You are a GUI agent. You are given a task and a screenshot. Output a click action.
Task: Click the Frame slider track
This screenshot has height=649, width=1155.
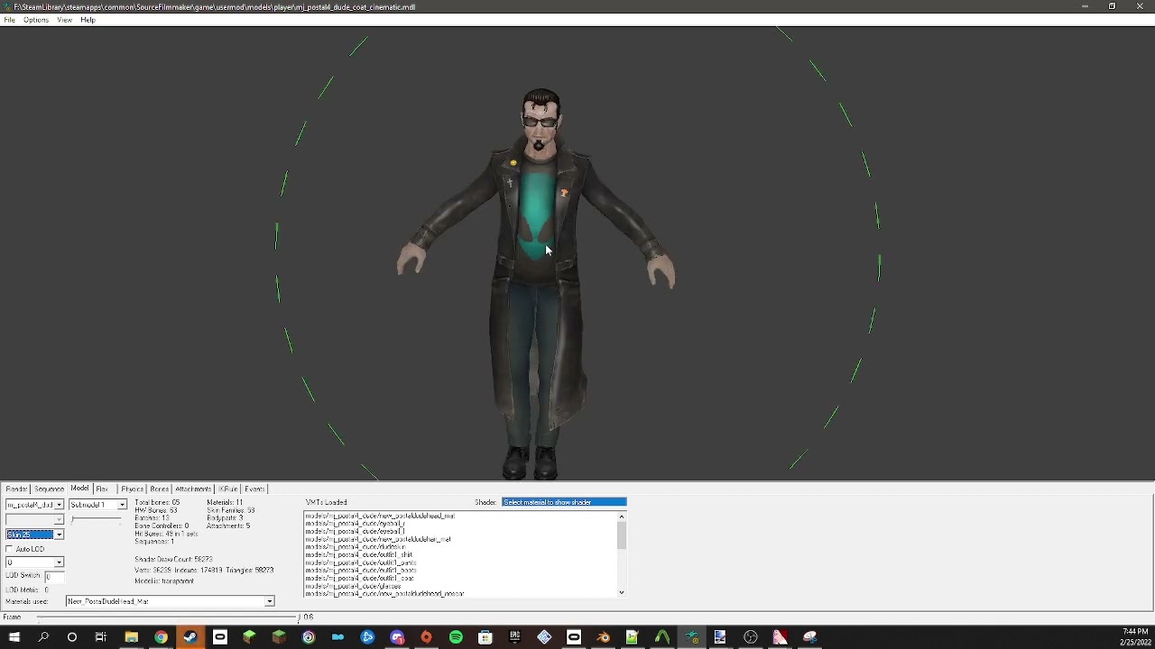(x=167, y=617)
